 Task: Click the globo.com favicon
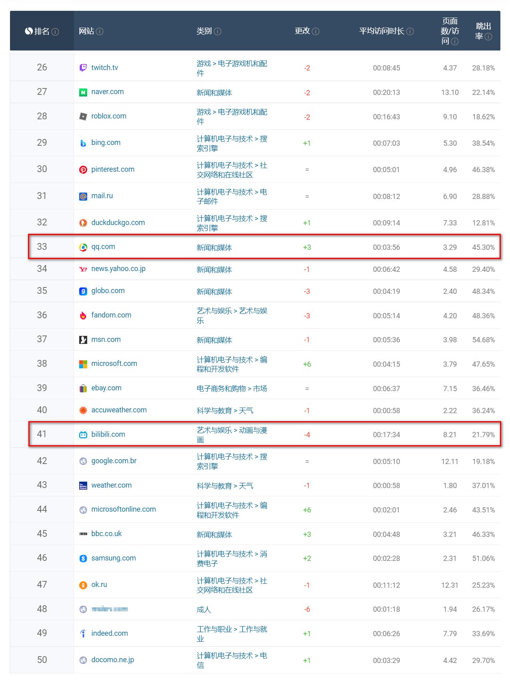click(x=83, y=291)
